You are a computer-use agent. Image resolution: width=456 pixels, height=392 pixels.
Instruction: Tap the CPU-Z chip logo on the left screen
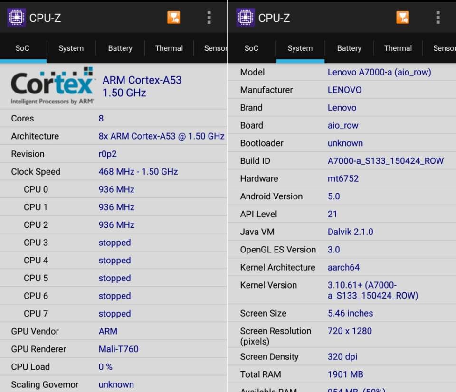tap(16, 18)
